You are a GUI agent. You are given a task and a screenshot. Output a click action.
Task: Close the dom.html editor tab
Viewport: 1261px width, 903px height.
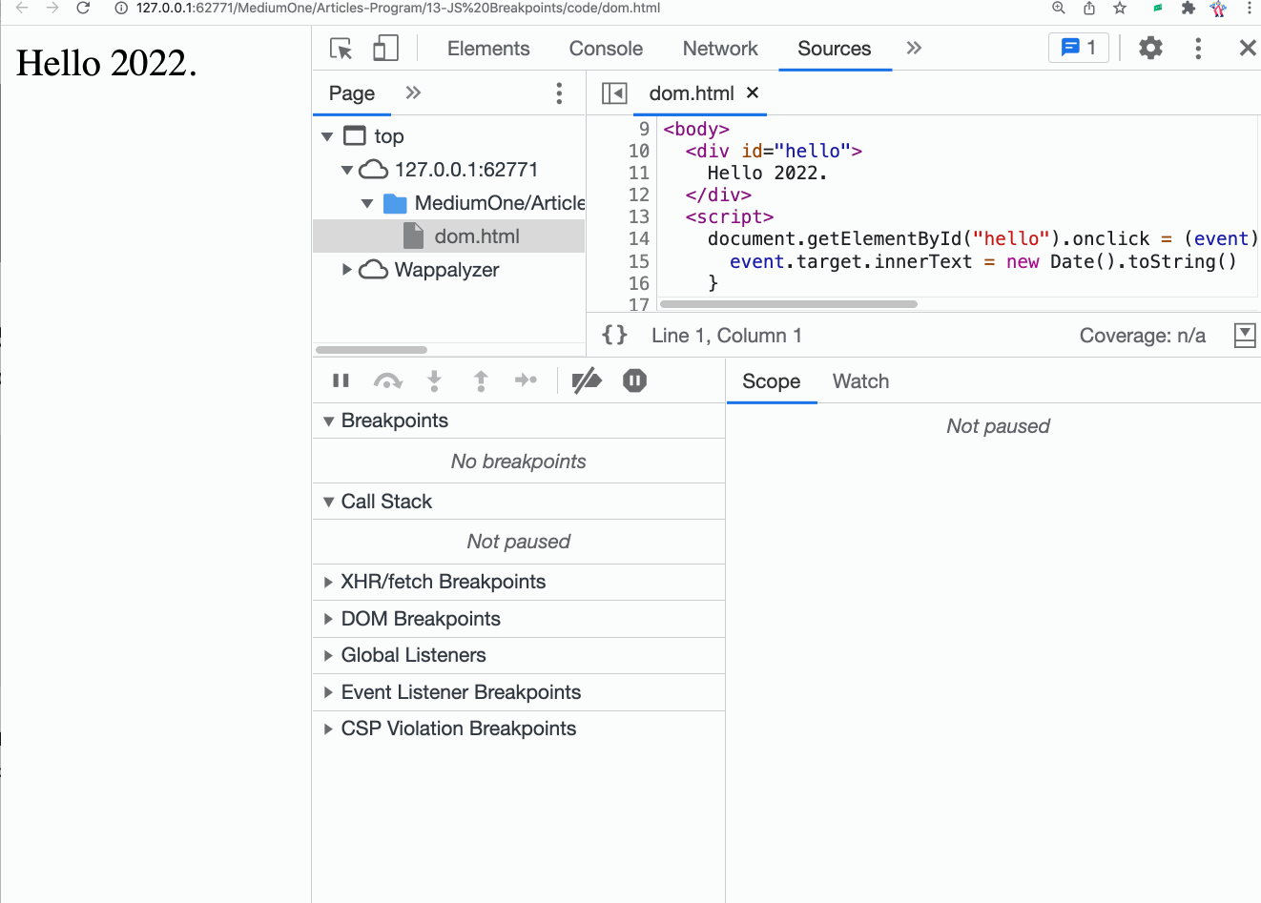coord(753,92)
